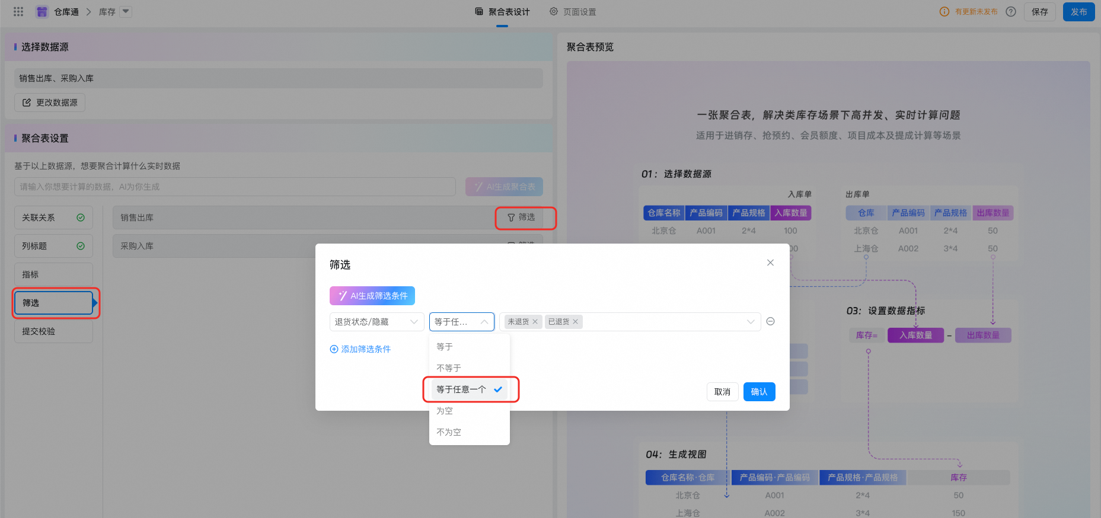Click the green check icon beside 关联关系
The height and width of the screenshot is (518, 1101).
81,218
